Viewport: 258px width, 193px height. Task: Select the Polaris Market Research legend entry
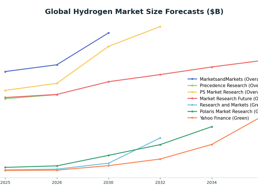coord(223,111)
